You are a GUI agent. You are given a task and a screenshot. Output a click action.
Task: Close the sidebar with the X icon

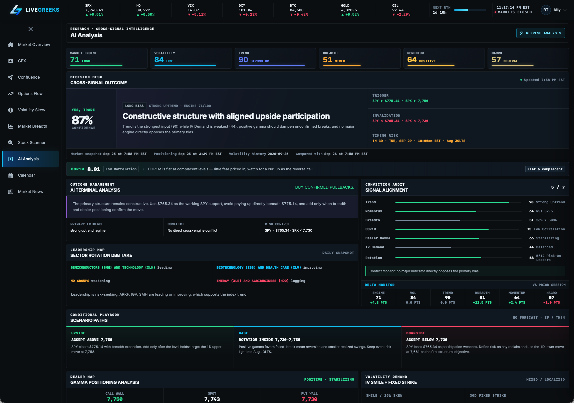[31, 29]
